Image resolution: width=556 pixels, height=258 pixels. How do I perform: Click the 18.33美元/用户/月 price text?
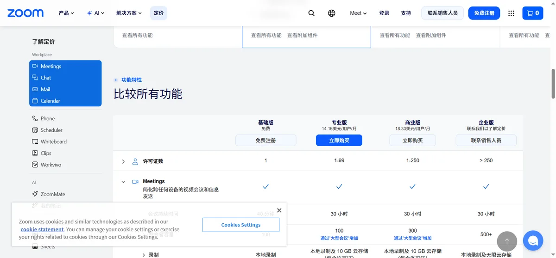point(412,129)
